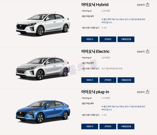Click the 아이오닉 Hybrid title
157x135 pixels.
(95, 5)
